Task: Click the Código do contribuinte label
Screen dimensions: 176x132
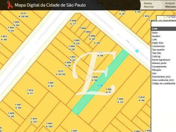Action: click(x=164, y=84)
